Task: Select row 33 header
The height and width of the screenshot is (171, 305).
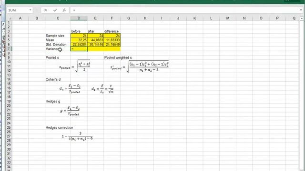Action: click(9, 162)
